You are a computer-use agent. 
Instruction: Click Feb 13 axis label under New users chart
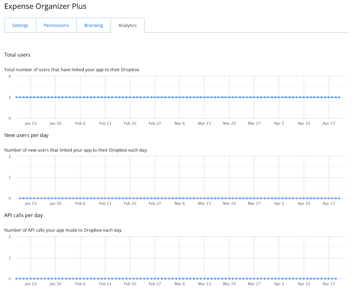[105, 204]
